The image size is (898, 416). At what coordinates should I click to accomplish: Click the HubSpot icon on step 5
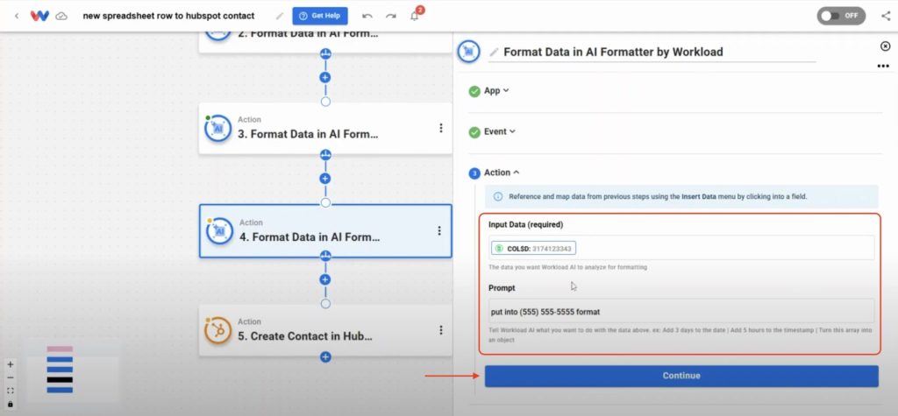(218, 330)
